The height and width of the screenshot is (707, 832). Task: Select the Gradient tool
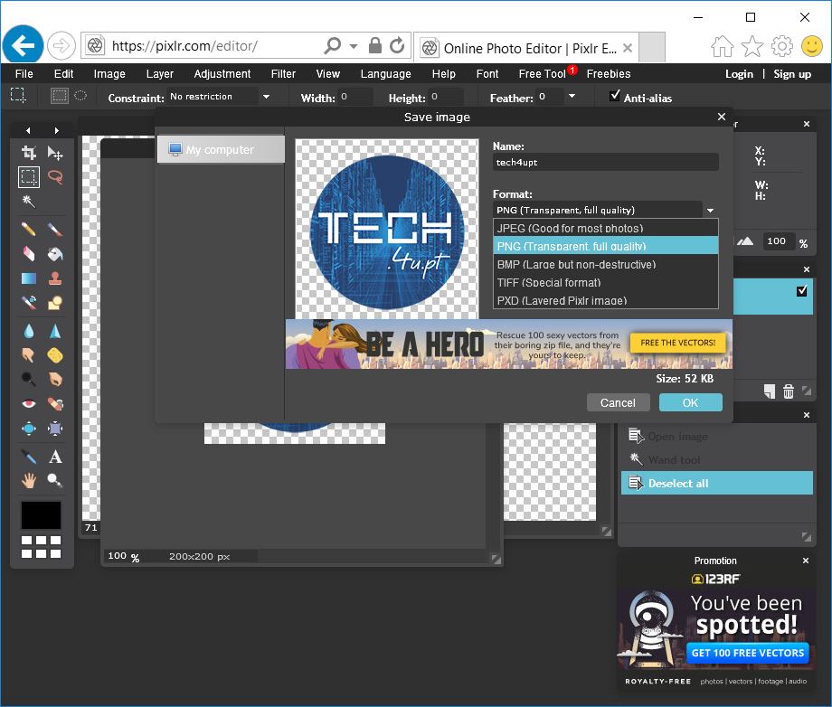coord(29,278)
